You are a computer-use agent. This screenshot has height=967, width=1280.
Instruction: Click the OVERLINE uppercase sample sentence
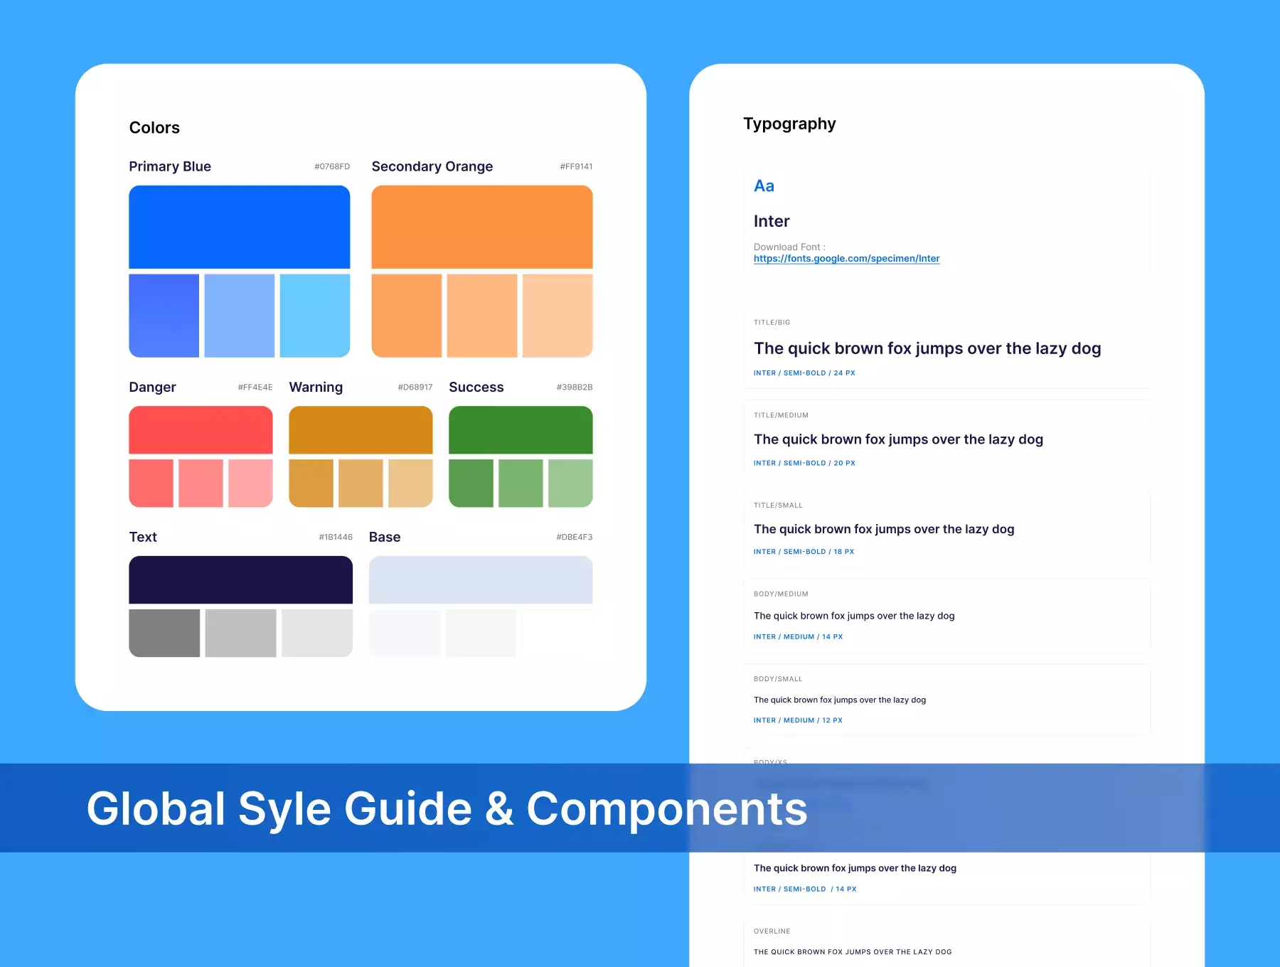point(853,951)
